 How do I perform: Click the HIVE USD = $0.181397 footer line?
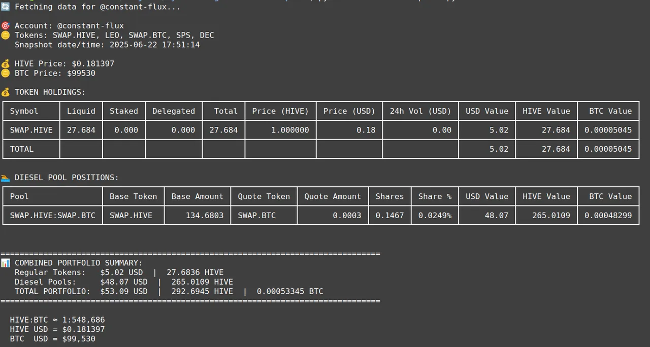[x=57, y=329]
